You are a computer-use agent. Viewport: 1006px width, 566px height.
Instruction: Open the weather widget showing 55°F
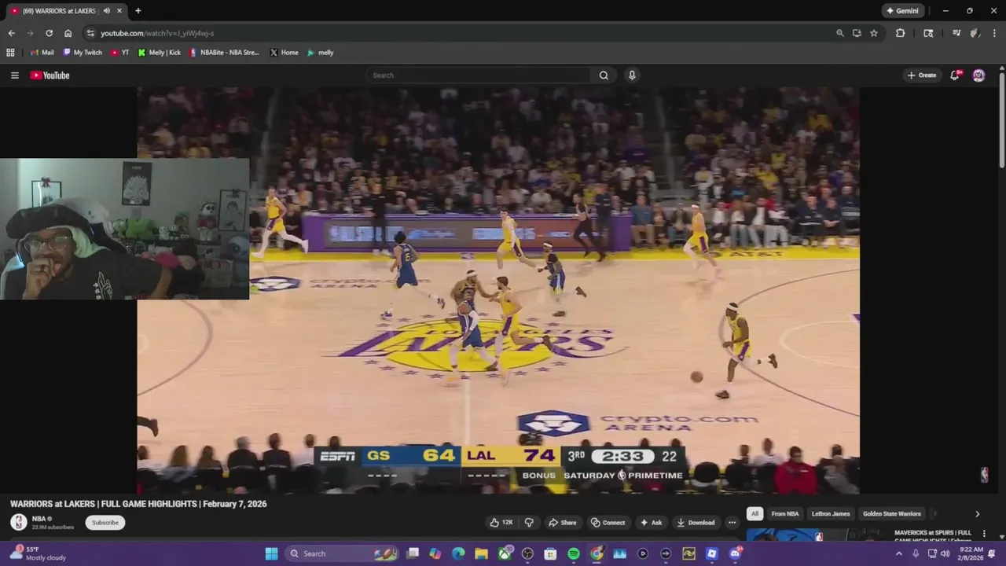pyautogui.click(x=39, y=553)
